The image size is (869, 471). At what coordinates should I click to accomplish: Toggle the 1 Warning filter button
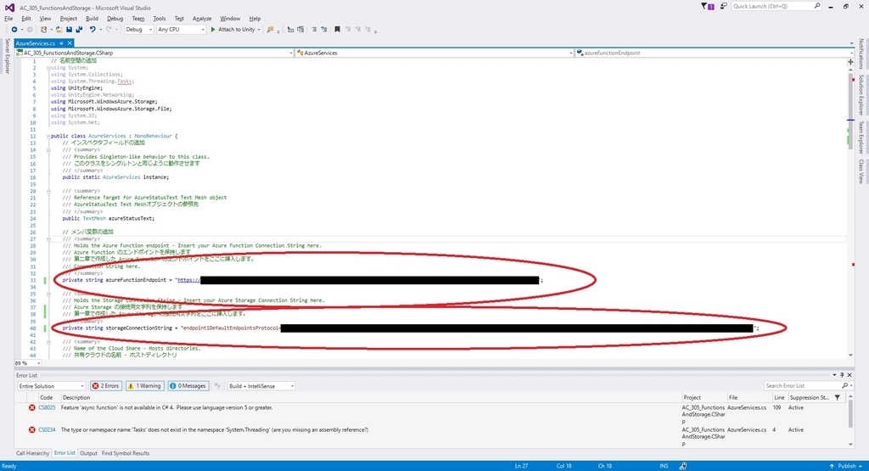[x=144, y=385]
